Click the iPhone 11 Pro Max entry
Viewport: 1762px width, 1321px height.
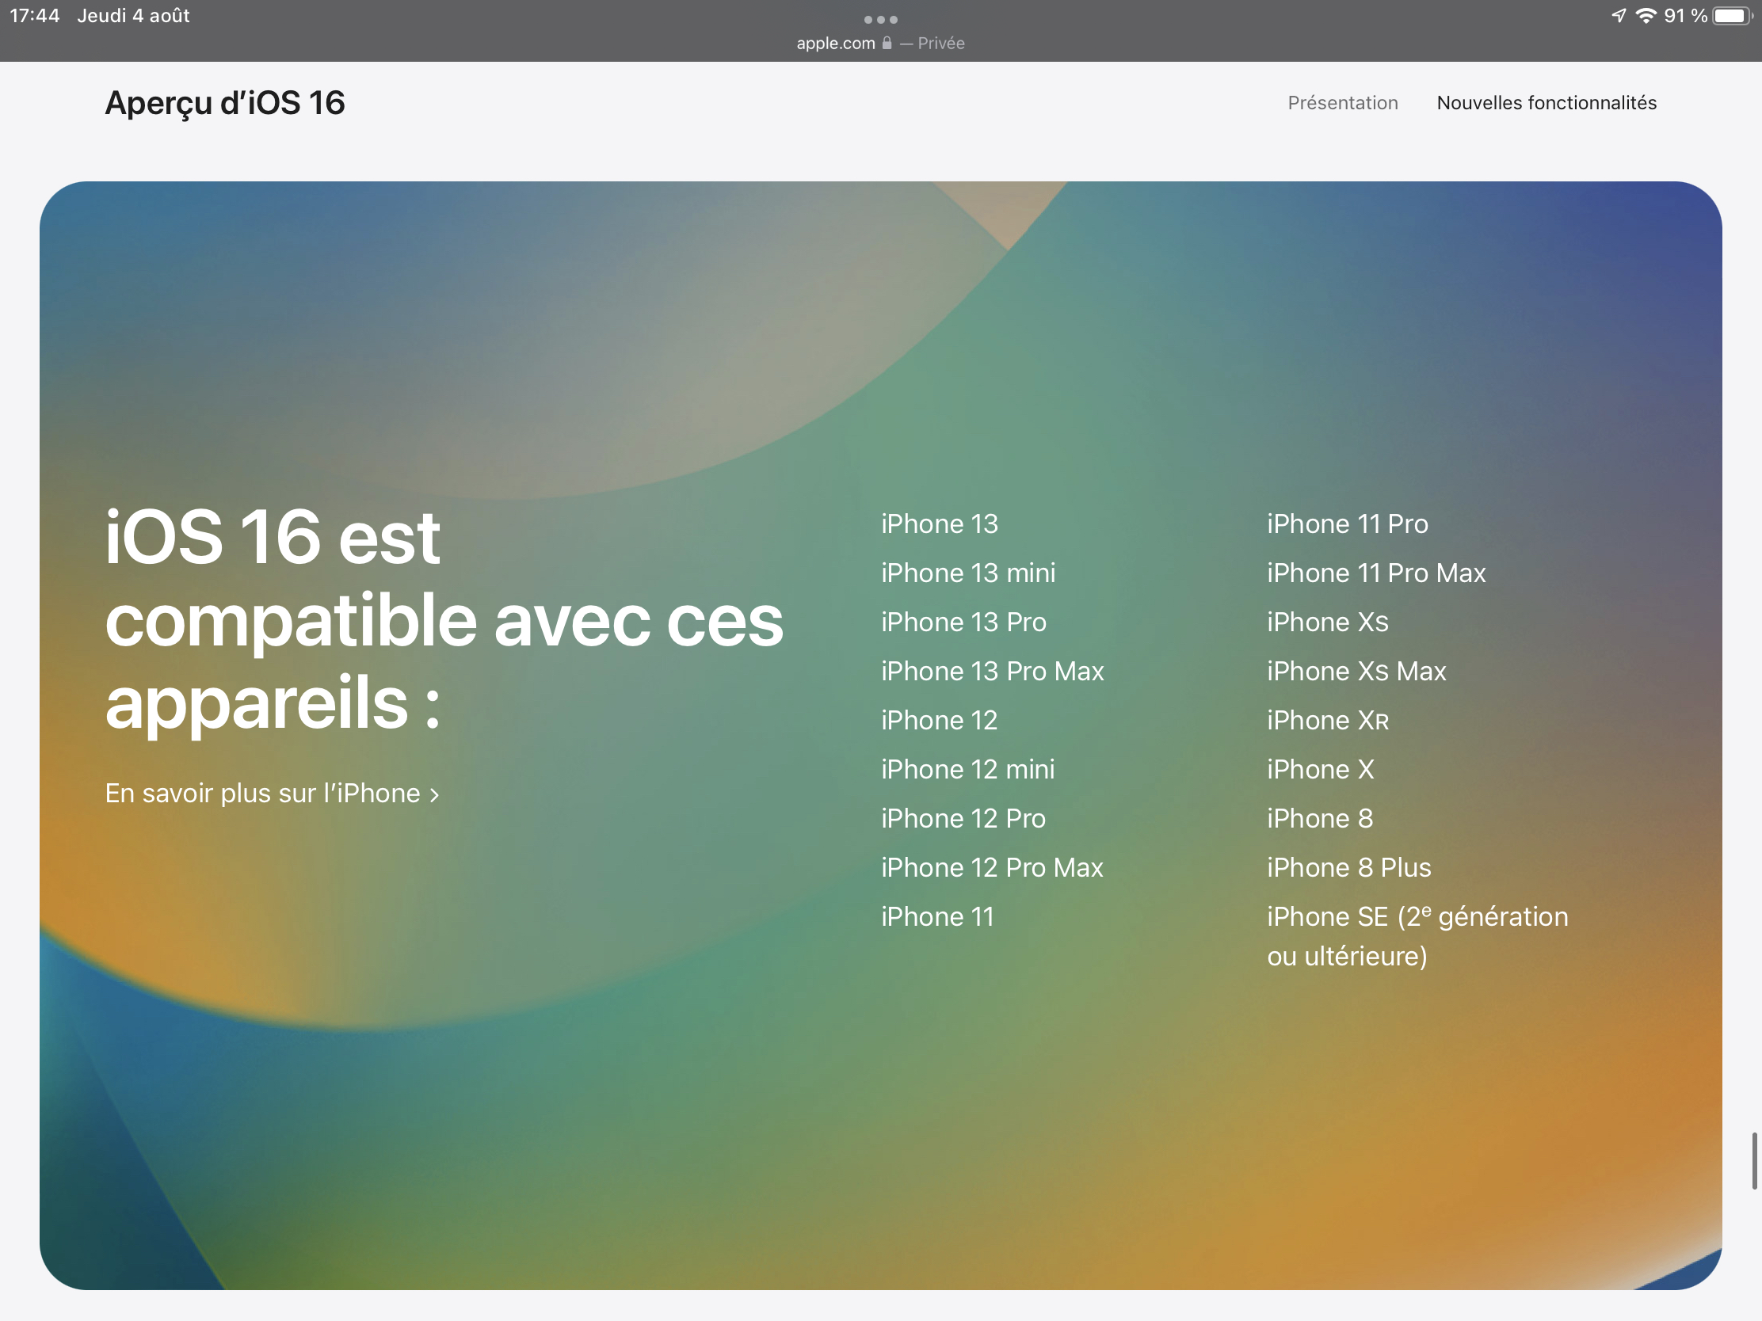pyautogui.click(x=1375, y=573)
